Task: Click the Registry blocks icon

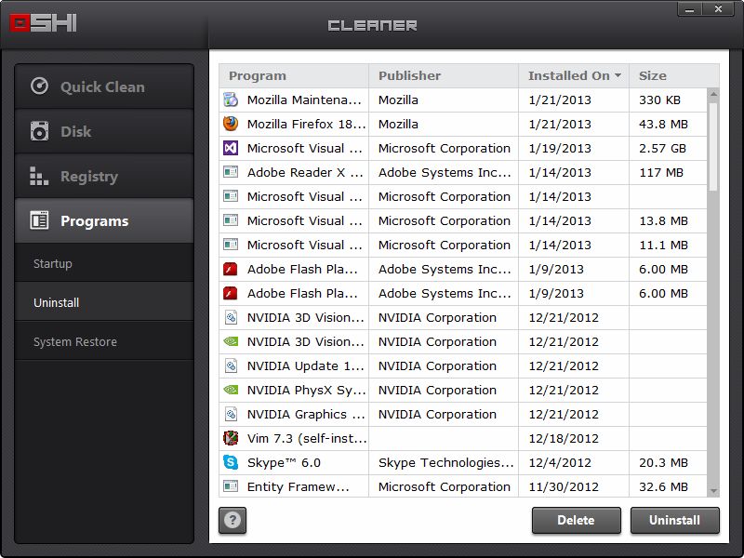Action: [39, 176]
